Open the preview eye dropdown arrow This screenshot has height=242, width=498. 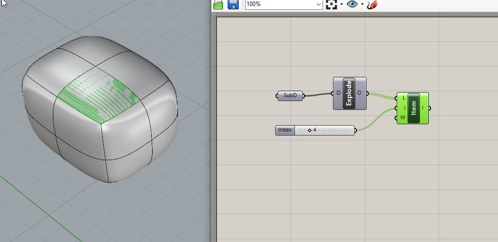tap(362, 4)
